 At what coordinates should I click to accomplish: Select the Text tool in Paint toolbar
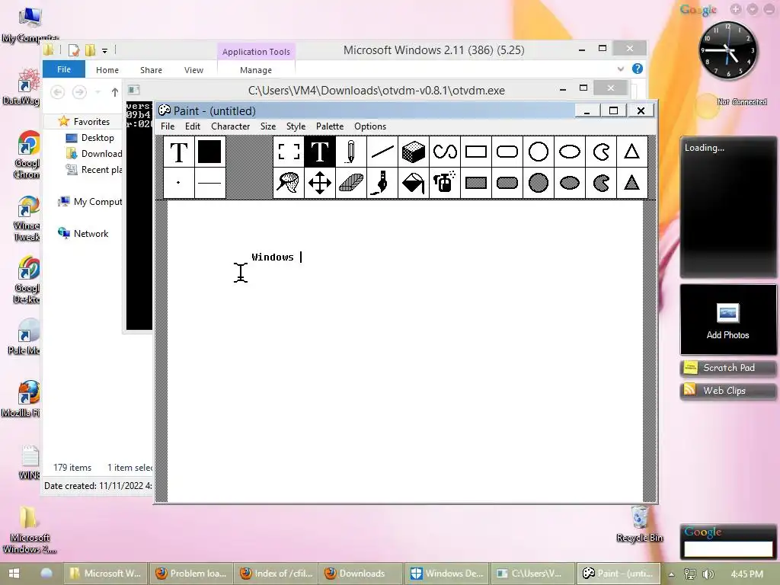(x=320, y=152)
